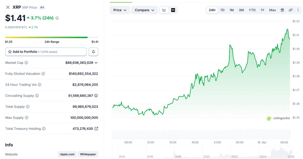Open the Total Treasury Holding external link icon
Viewport: 303px width, 159px height.
click(96, 129)
